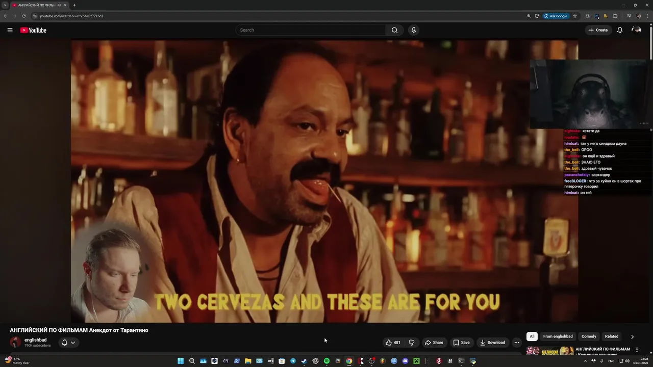Image resolution: width=653 pixels, height=367 pixels.
Task: Open the englishbad channel name link
Action: tap(35, 340)
